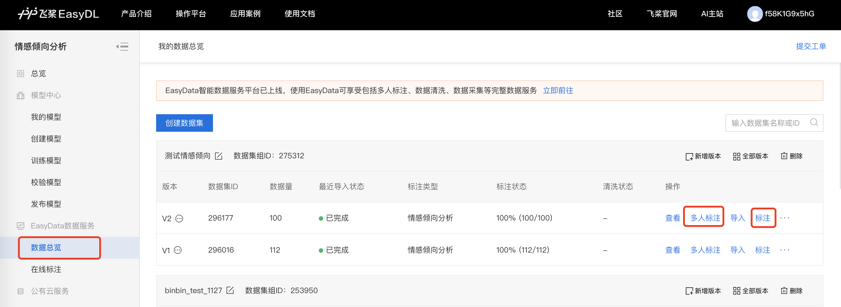
Task: Click the vertical page scrollbar
Action: pos(839,126)
